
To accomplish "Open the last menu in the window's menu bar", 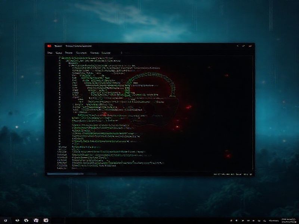I will click(106, 53).
